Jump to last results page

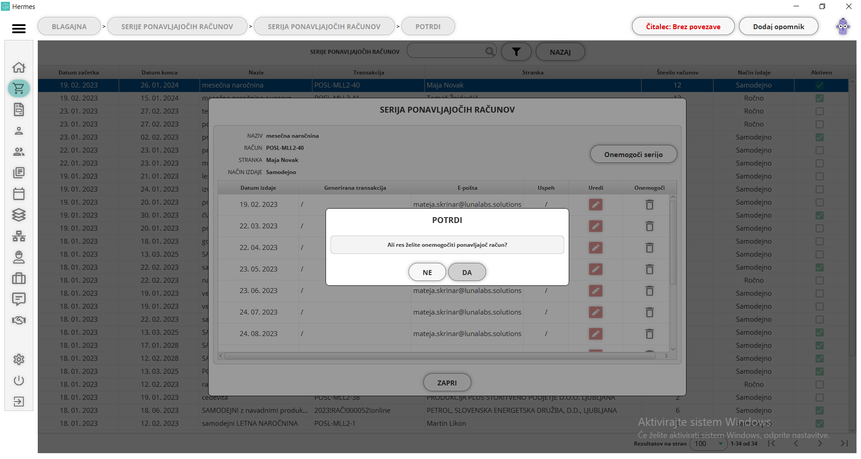844,443
